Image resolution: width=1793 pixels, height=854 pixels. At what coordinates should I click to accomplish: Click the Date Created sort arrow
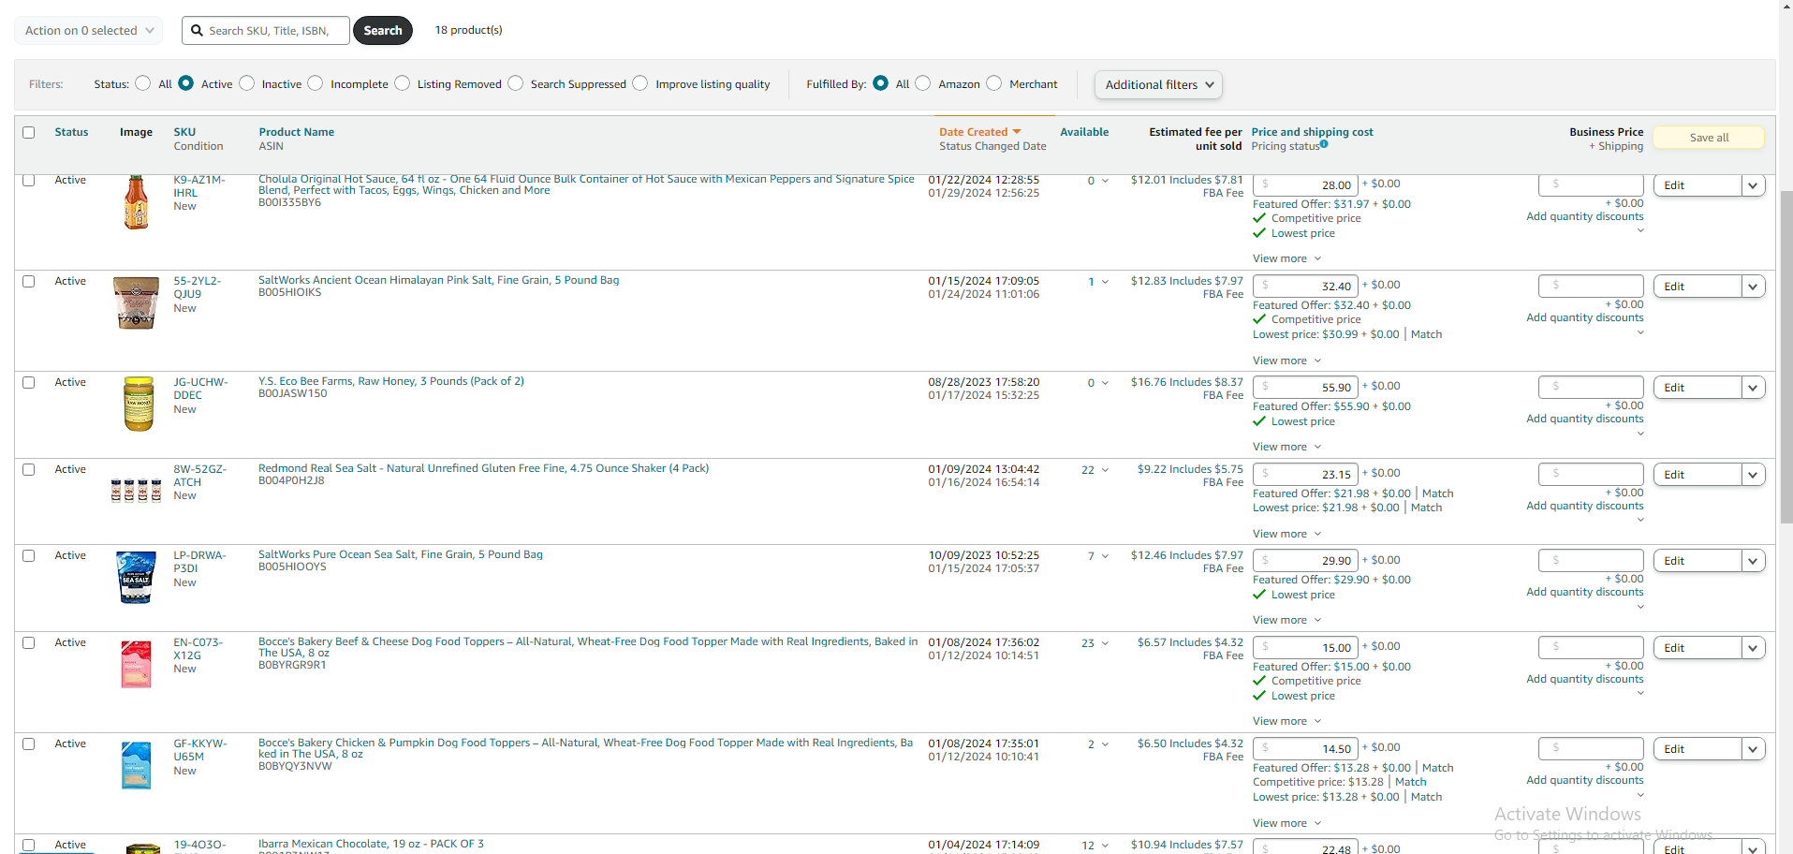point(1017,132)
